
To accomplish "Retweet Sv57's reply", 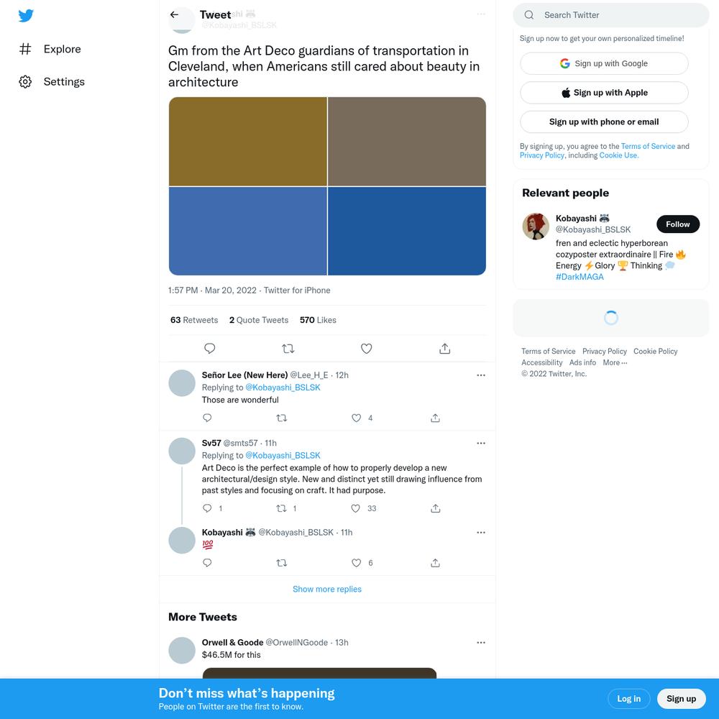I will 282,508.
